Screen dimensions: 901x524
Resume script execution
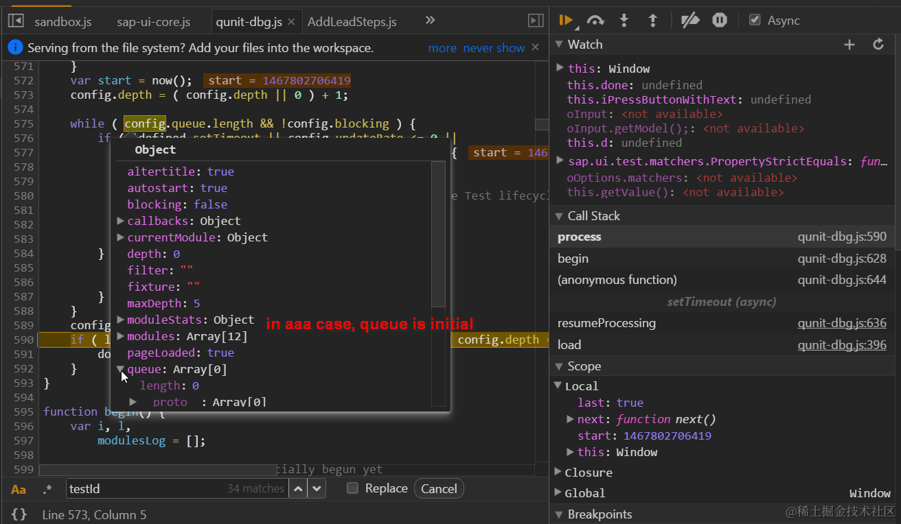pyautogui.click(x=566, y=21)
